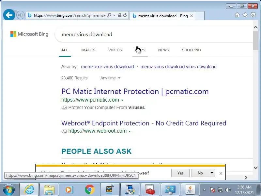Expand the webroot.com URL dropdown arrow
Viewport: 261px width, 196px height.
point(130,131)
